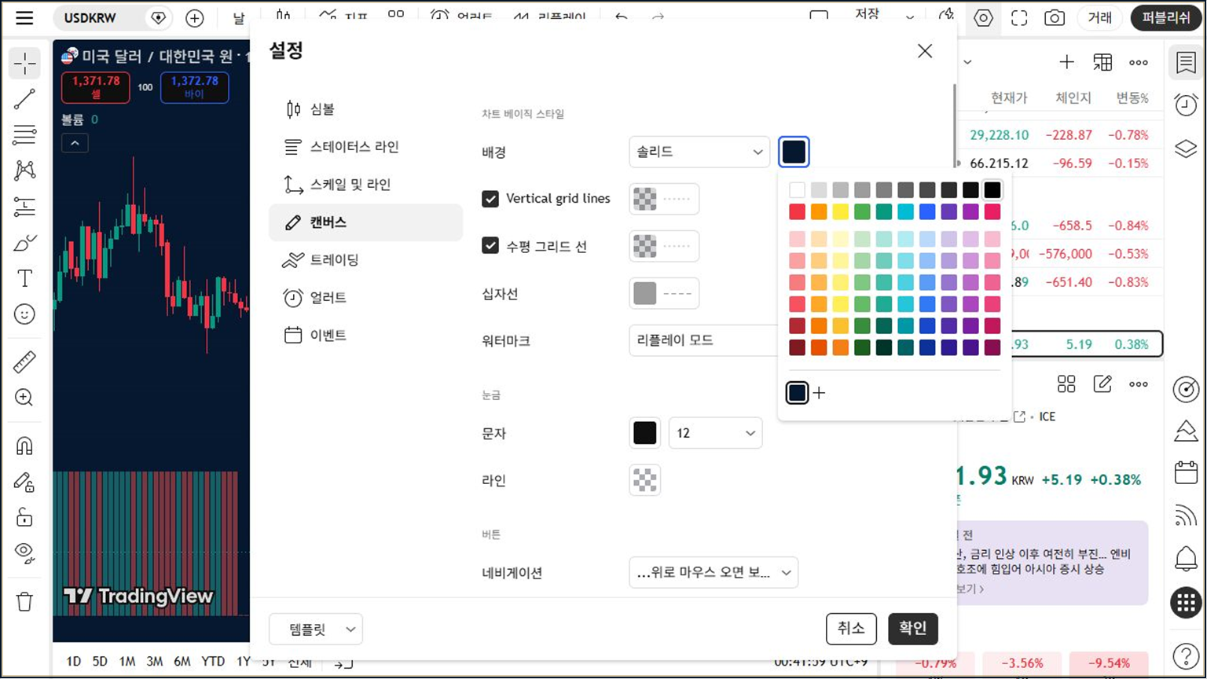This screenshot has height=679, width=1207.
Task: Enter fullscreen mode
Action: coord(1019,18)
